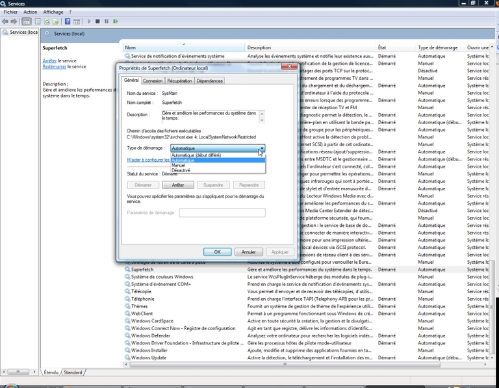
Task: Sort by État column header
Action: tap(396, 47)
